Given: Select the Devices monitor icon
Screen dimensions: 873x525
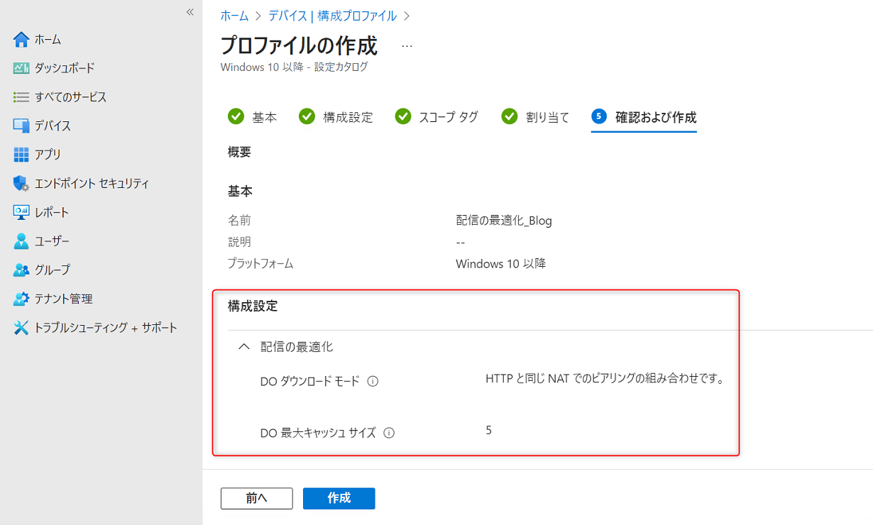Looking at the screenshot, I should click(21, 126).
